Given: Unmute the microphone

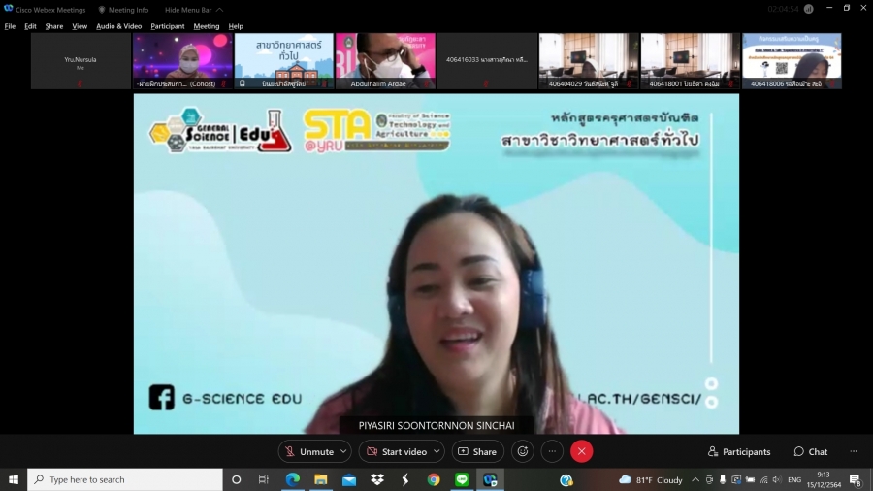Looking at the screenshot, I should pos(308,451).
